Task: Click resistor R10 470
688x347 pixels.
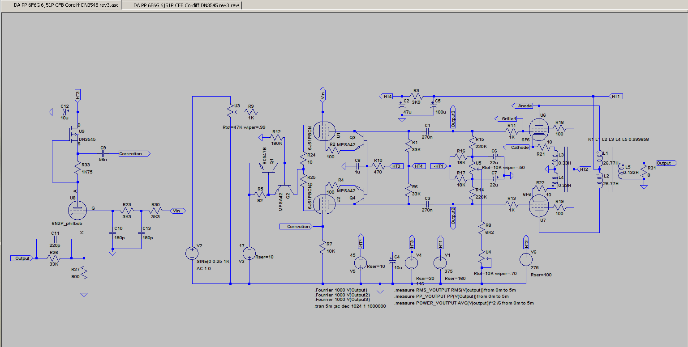Action: point(378,166)
